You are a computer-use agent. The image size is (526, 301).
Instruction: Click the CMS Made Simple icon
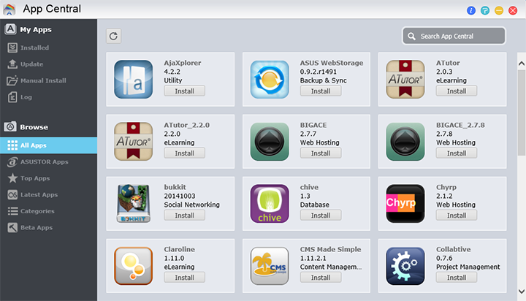click(270, 266)
